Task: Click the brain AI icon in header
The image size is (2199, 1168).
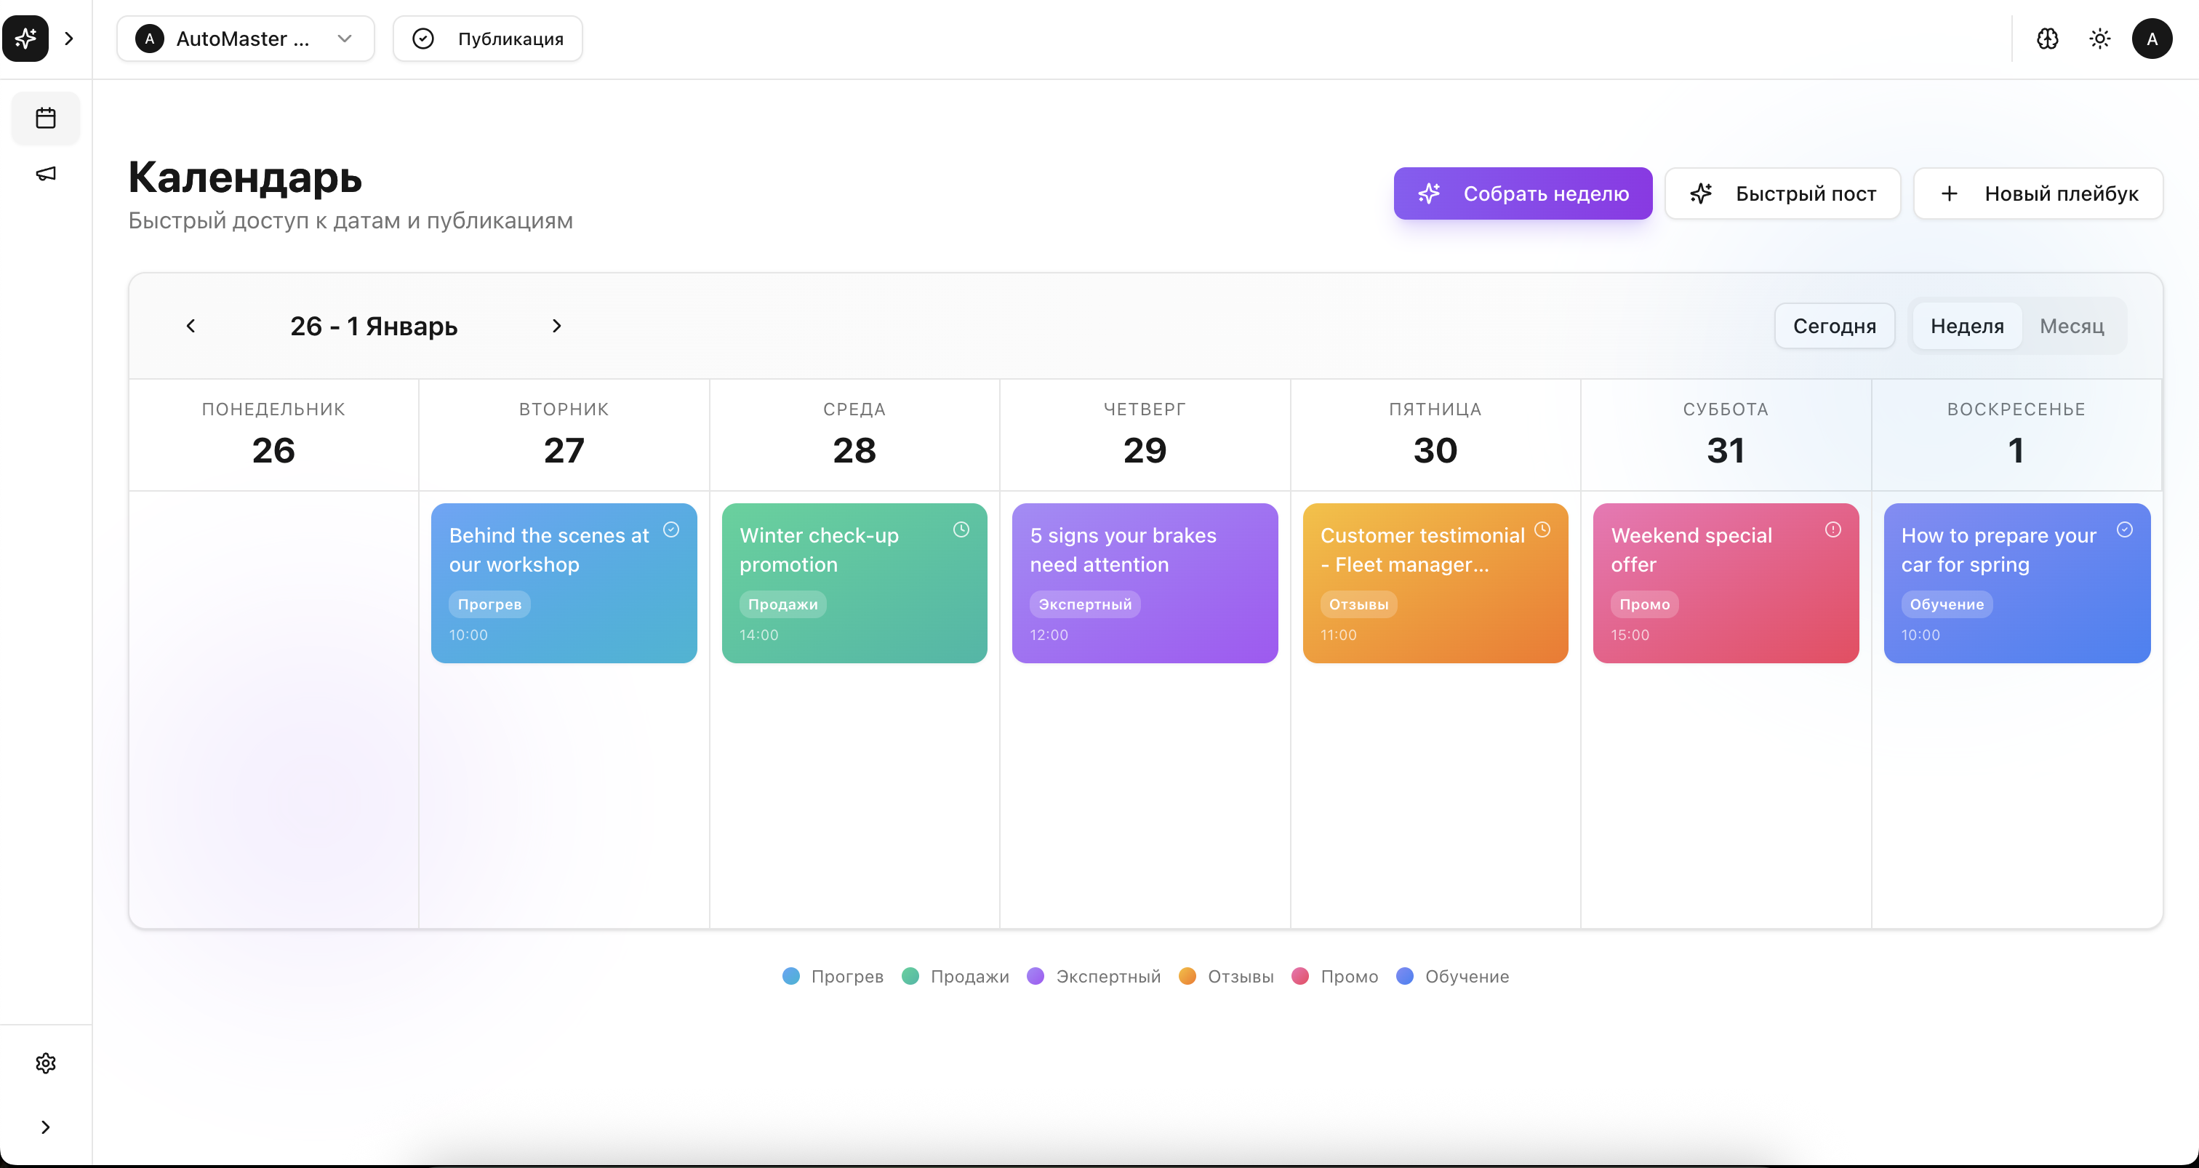Action: [2047, 39]
